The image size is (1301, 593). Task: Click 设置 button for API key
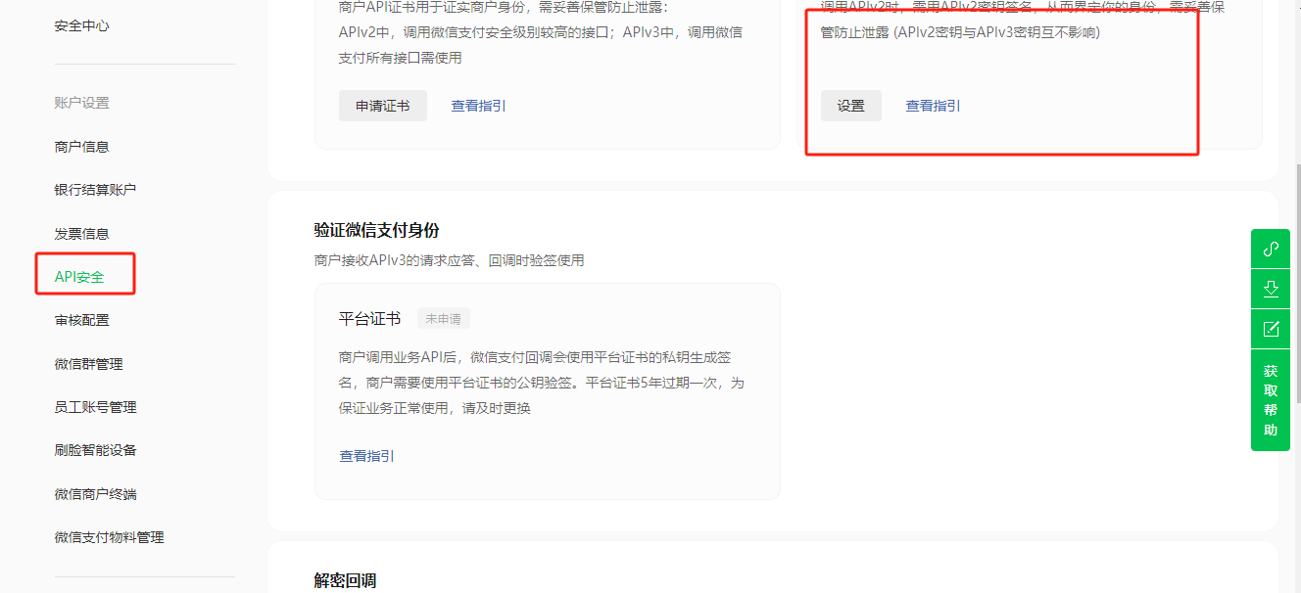(x=851, y=106)
